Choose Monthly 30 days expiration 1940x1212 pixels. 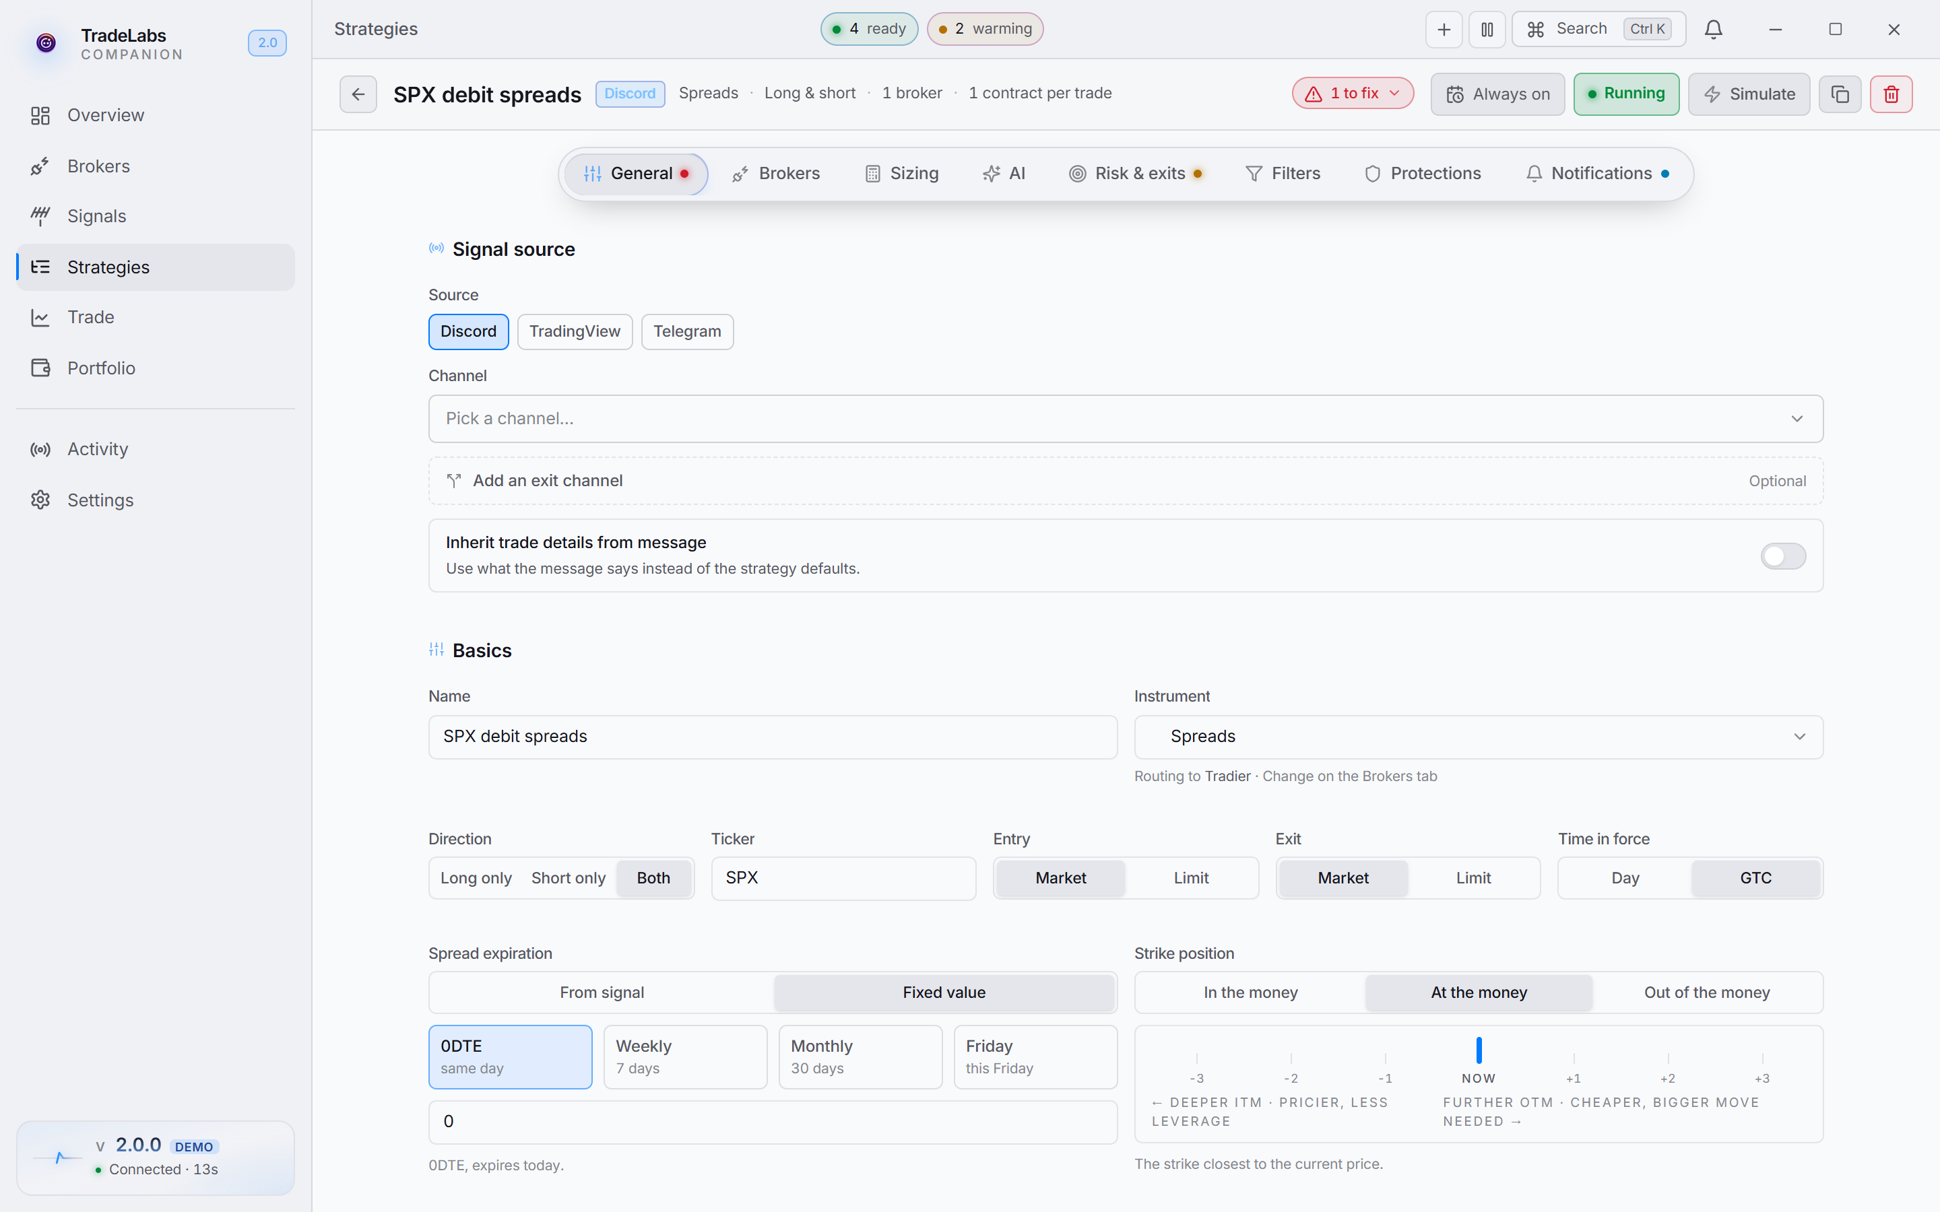(860, 1057)
